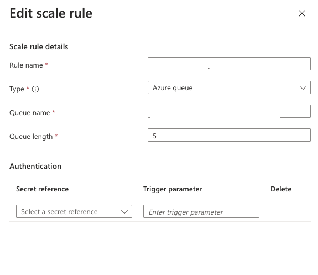
Task: Select the Trigger parameter column header
Action: 173,189
